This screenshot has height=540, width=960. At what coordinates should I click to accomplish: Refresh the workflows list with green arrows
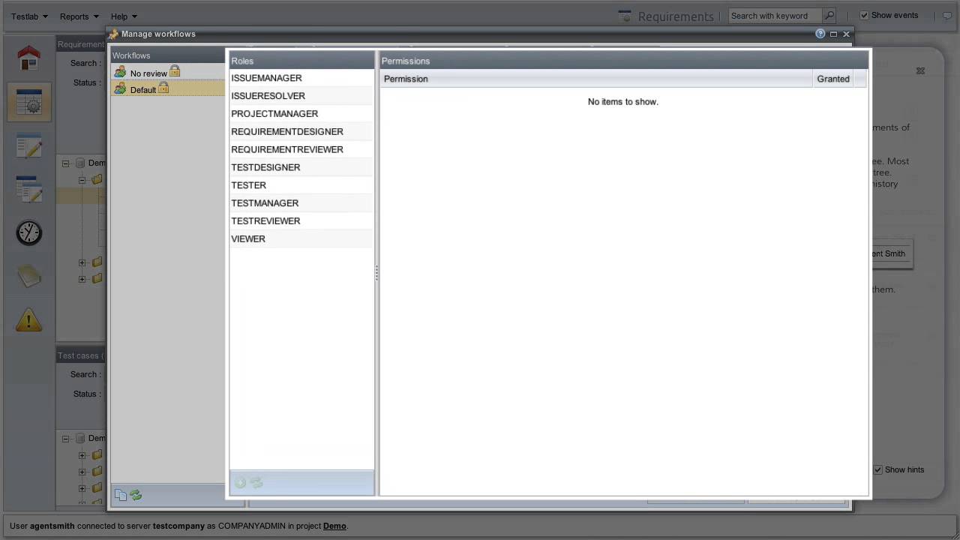pos(136,495)
